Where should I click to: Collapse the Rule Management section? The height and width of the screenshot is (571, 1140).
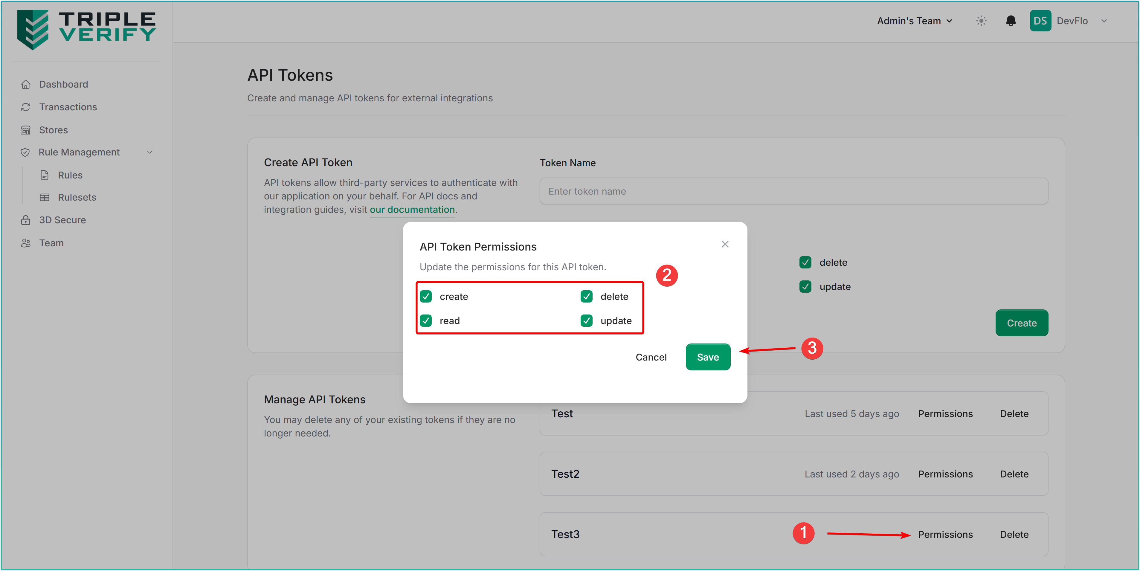(149, 152)
